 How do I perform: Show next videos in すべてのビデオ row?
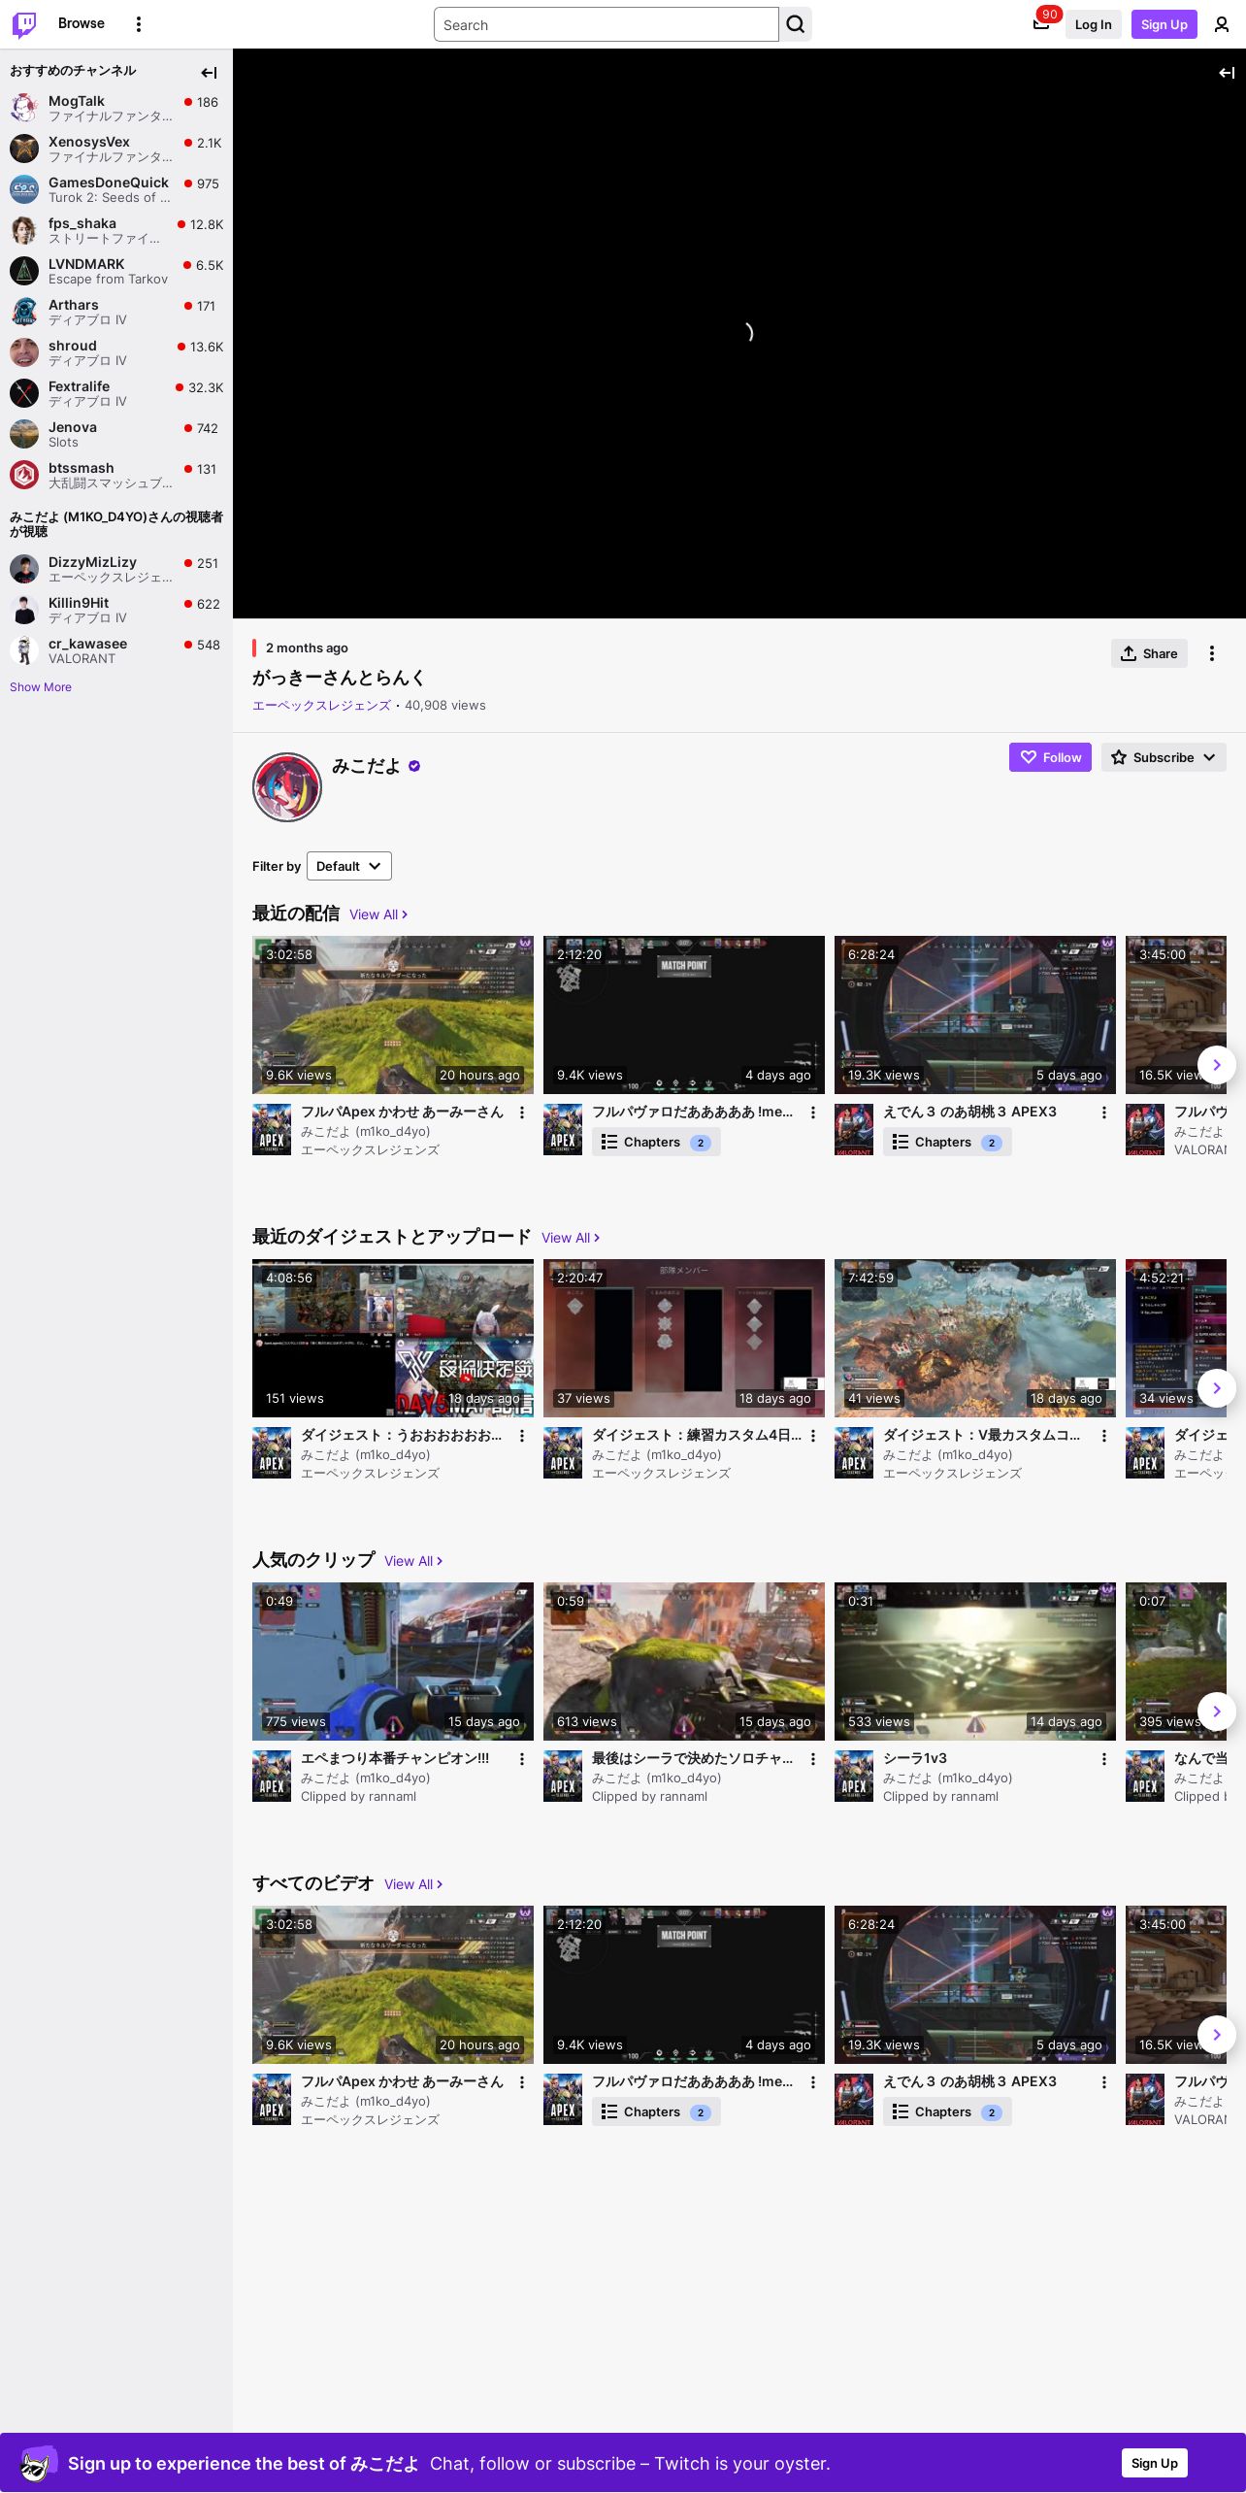tap(1217, 2035)
